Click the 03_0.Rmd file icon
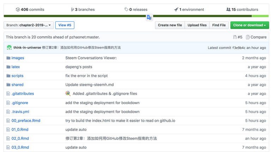This screenshot has height=152, width=271. (x=8, y=147)
